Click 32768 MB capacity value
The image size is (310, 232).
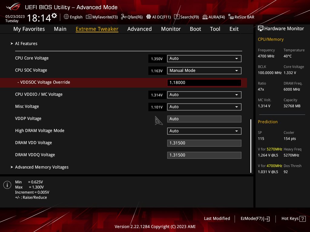click(x=292, y=106)
